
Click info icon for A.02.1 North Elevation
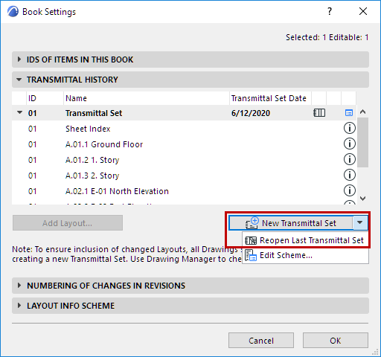[349, 190]
